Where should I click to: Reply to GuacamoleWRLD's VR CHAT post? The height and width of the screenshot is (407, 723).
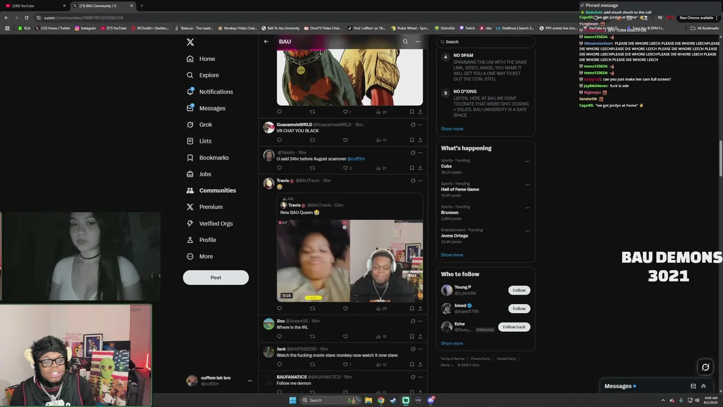[279, 140]
